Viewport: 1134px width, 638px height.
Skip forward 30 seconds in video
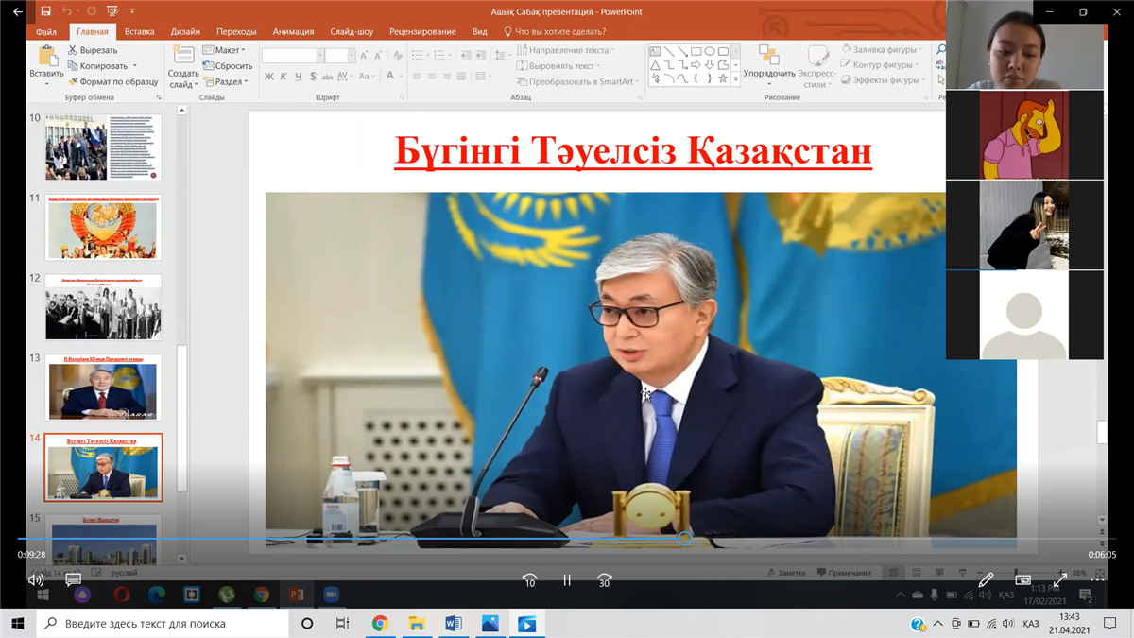(604, 580)
